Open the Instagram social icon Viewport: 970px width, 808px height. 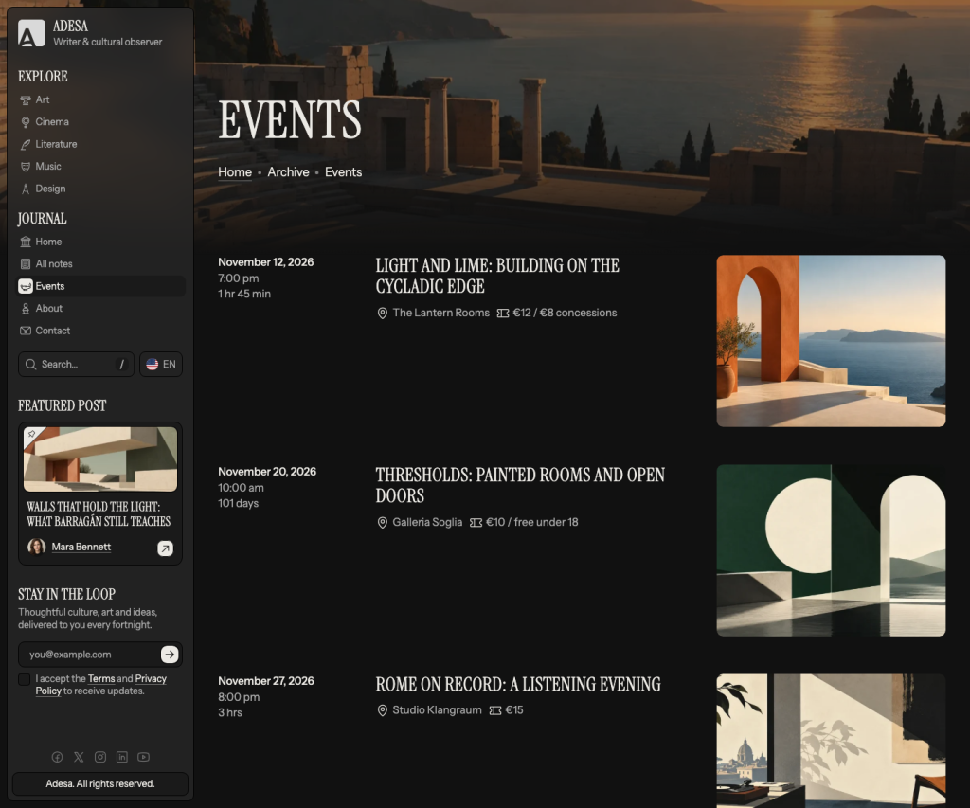click(100, 757)
